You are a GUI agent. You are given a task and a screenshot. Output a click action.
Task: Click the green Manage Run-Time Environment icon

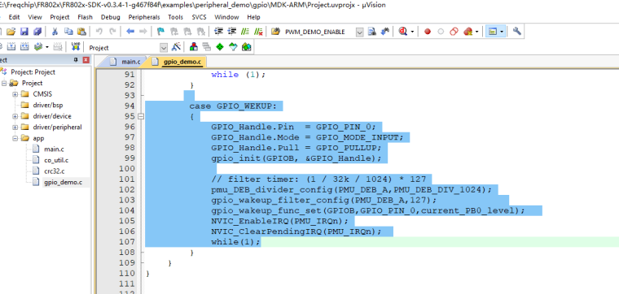tap(220, 47)
